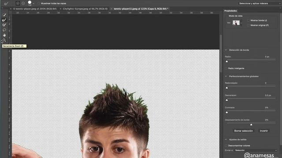Select the Refine Edge Brush tool
The image size is (282, 158).
[4, 20]
